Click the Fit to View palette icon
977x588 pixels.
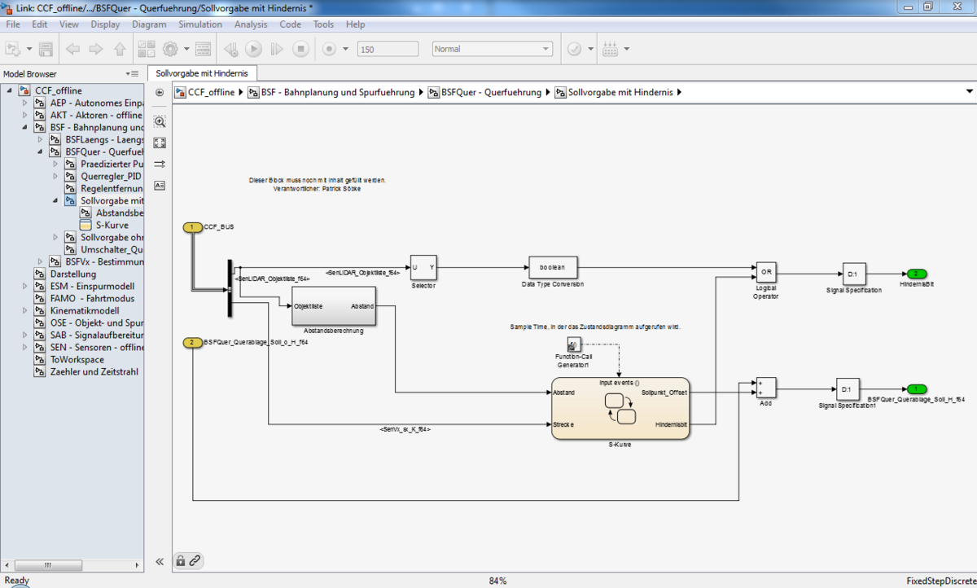pyautogui.click(x=160, y=143)
